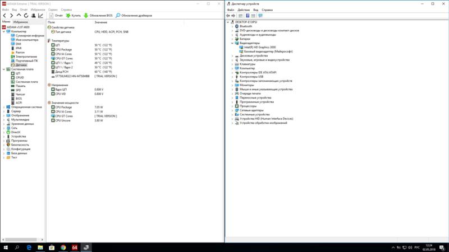Open the Windows Start menu
This screenshot has width=449, height=252.
point(6,248)
